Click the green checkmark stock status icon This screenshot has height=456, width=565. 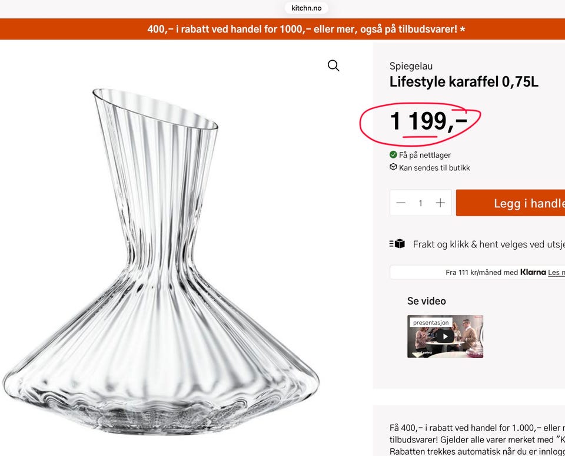coord(393,155)
